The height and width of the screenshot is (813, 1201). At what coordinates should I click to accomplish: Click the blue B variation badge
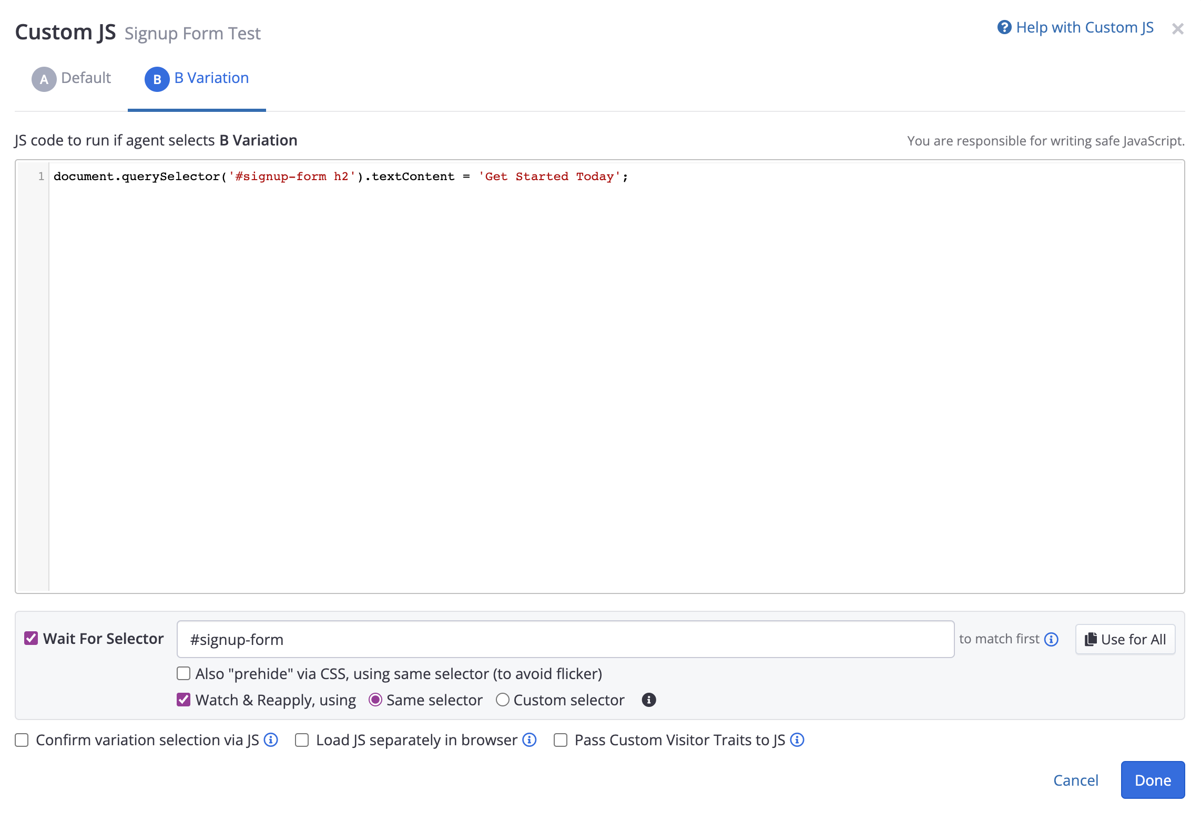(x=157, y=79)
